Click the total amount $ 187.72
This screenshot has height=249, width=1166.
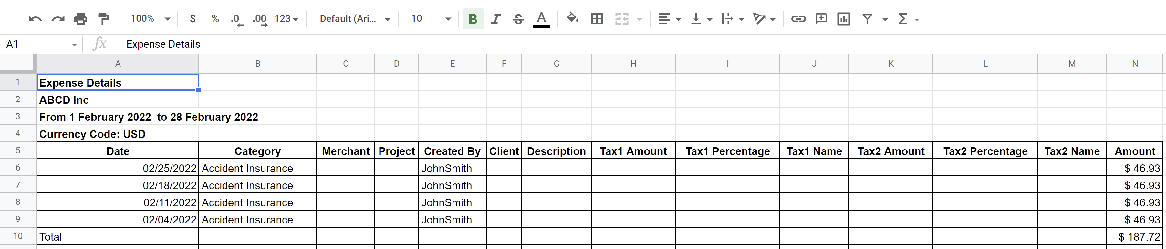(x=1135, y=236)
